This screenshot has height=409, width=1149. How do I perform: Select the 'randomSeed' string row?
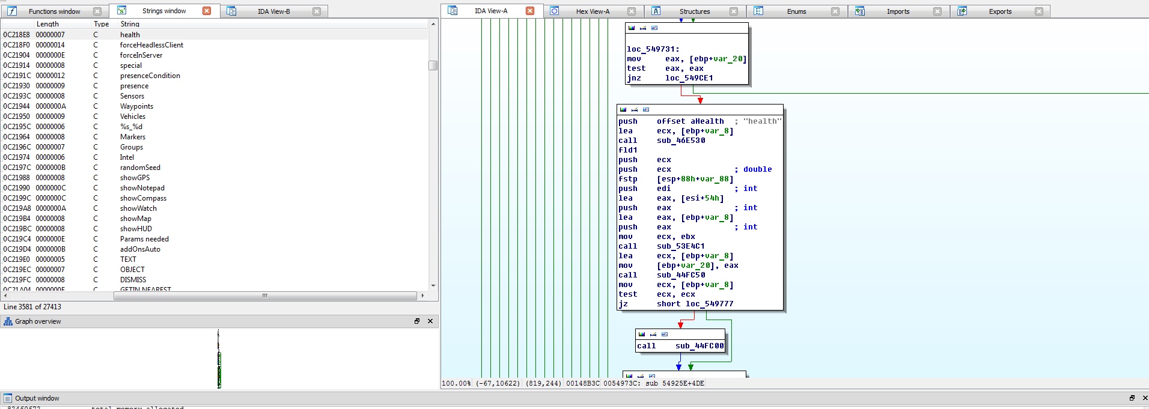click(x=215, y=168)
